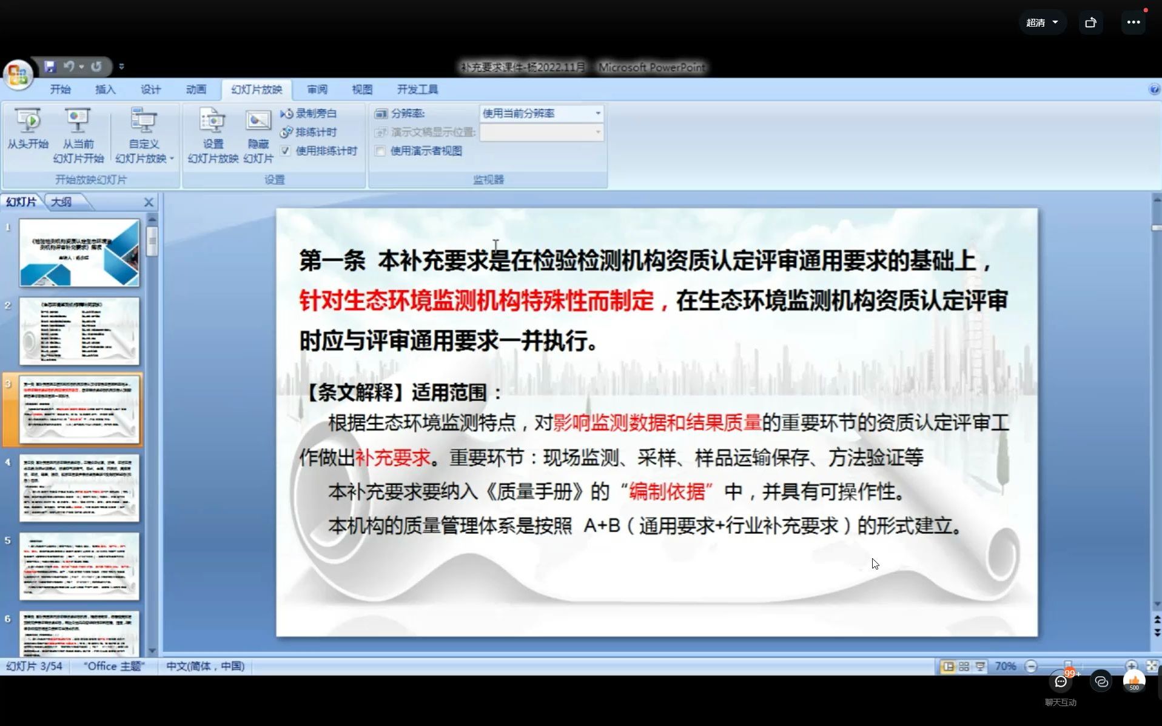The height and width of the screenshot is (726, 1162).
Task: Start slideshow from status bar icon
Action: pos(980,667)
